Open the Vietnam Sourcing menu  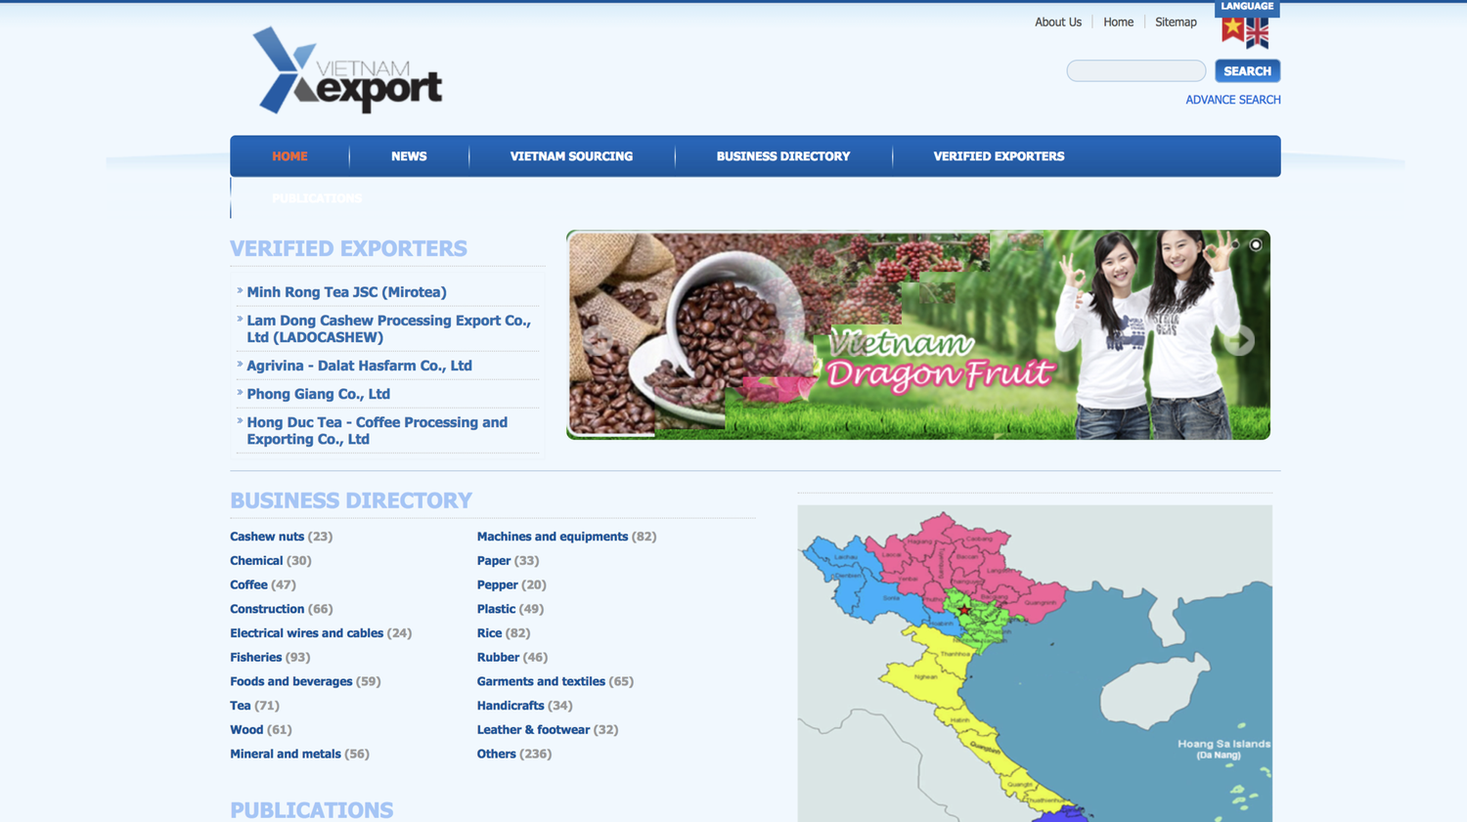click(x=571, y=156)
